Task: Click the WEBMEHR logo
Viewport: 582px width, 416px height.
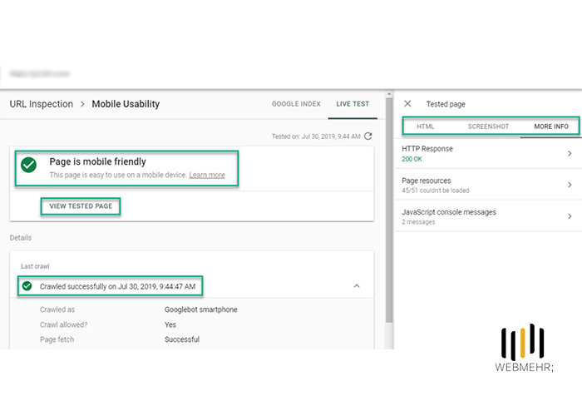Action: coord(522,349)
